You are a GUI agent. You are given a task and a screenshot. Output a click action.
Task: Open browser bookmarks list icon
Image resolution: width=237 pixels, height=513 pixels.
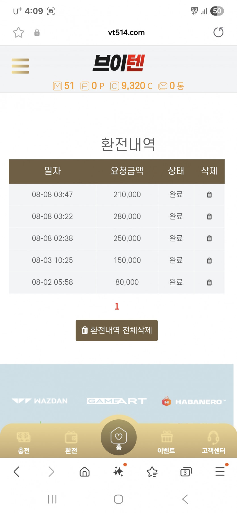coord(152,472)
